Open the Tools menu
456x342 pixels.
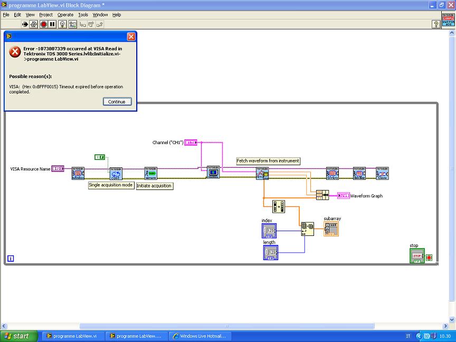[83, 15]
